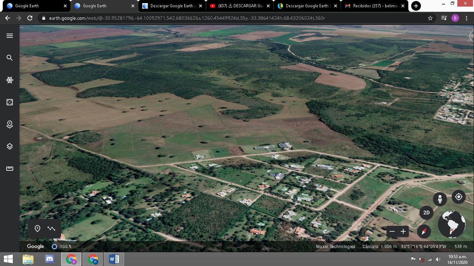This screenshot has width=474, height=266.
Task: Zoom in with the plus button
Action: click(403, 231)
